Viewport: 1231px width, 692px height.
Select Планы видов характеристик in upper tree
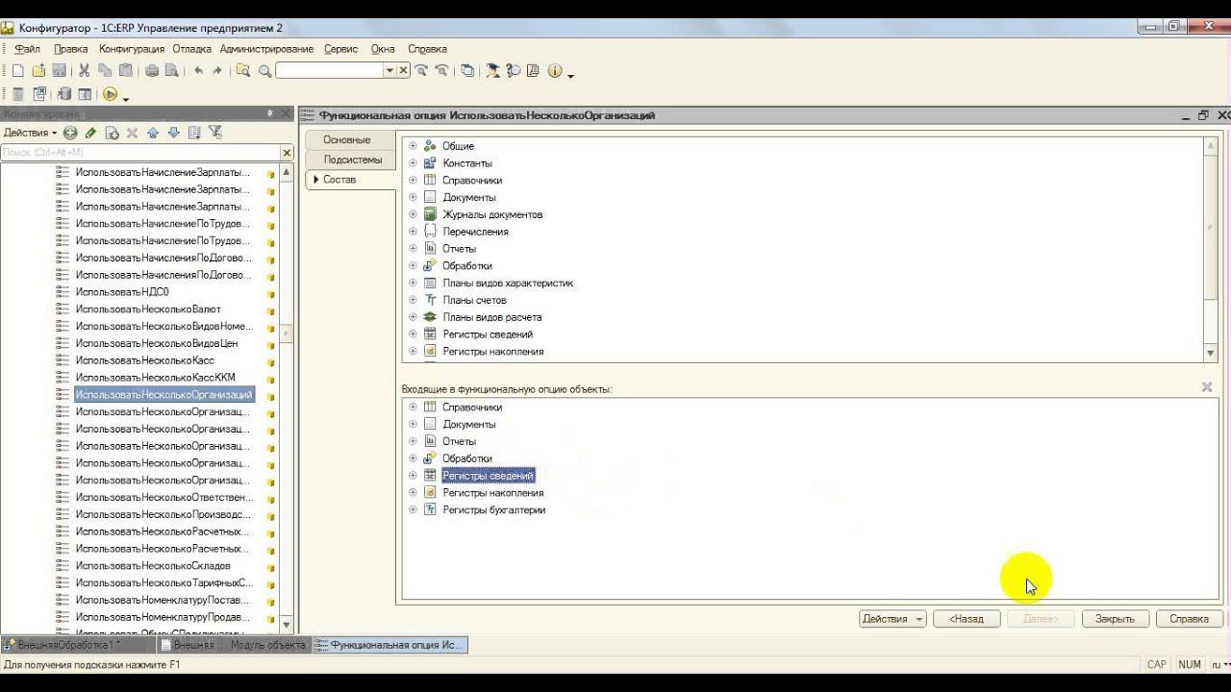coord(508,284)
